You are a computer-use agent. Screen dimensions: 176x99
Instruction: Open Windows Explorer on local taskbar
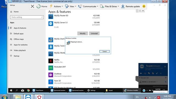pos(18,97)
